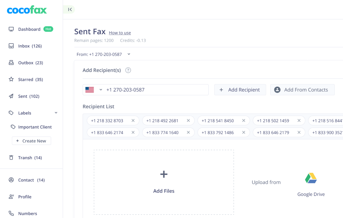343x218 pixels.
Task: Select the Important Client label
Action: (35, 127)
